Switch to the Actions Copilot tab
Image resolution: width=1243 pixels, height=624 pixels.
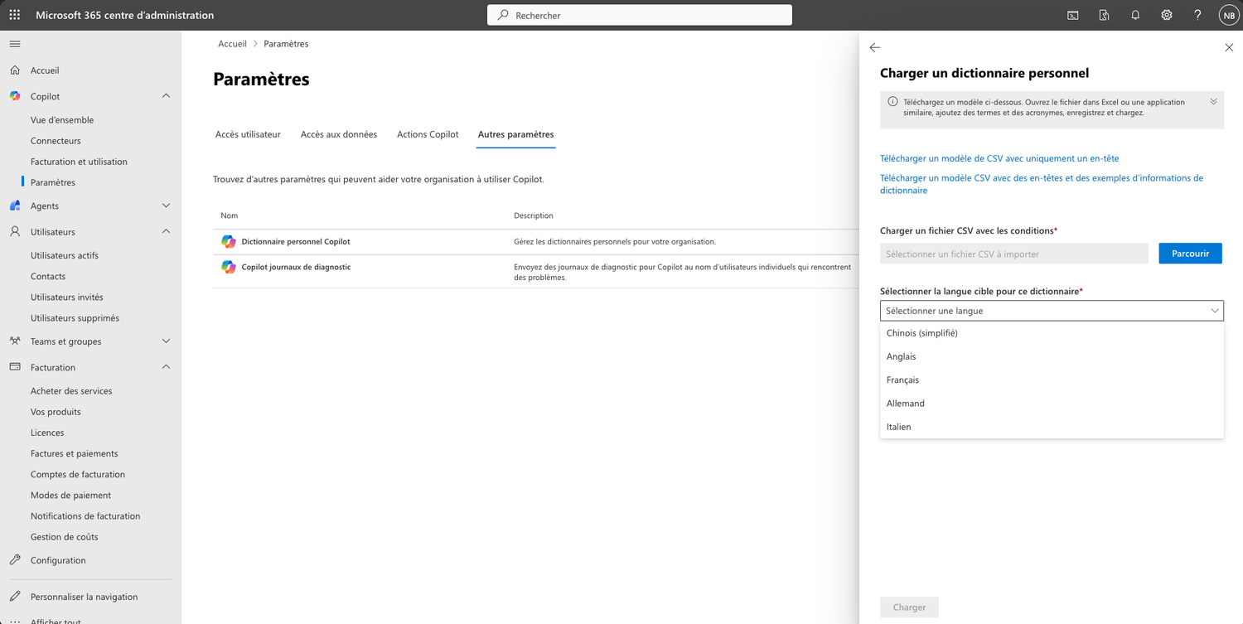(428, 134)
